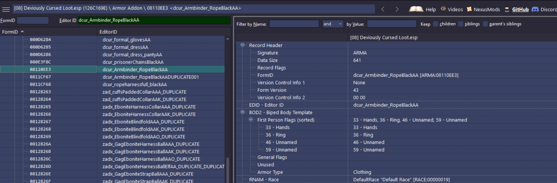Collapse the Record Header node

pos(243,45)
